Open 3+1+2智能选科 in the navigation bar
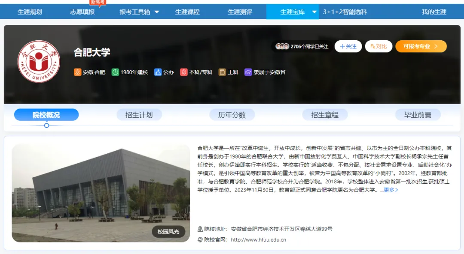This screenshot has height=254, width=464. pyautogui.click(x=345, y=12)
